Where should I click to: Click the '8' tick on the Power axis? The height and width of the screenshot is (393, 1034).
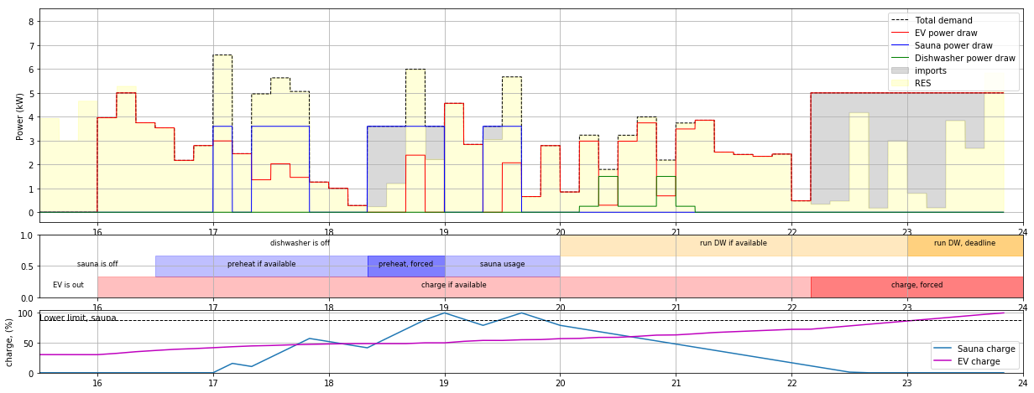(x=32, y=22)
